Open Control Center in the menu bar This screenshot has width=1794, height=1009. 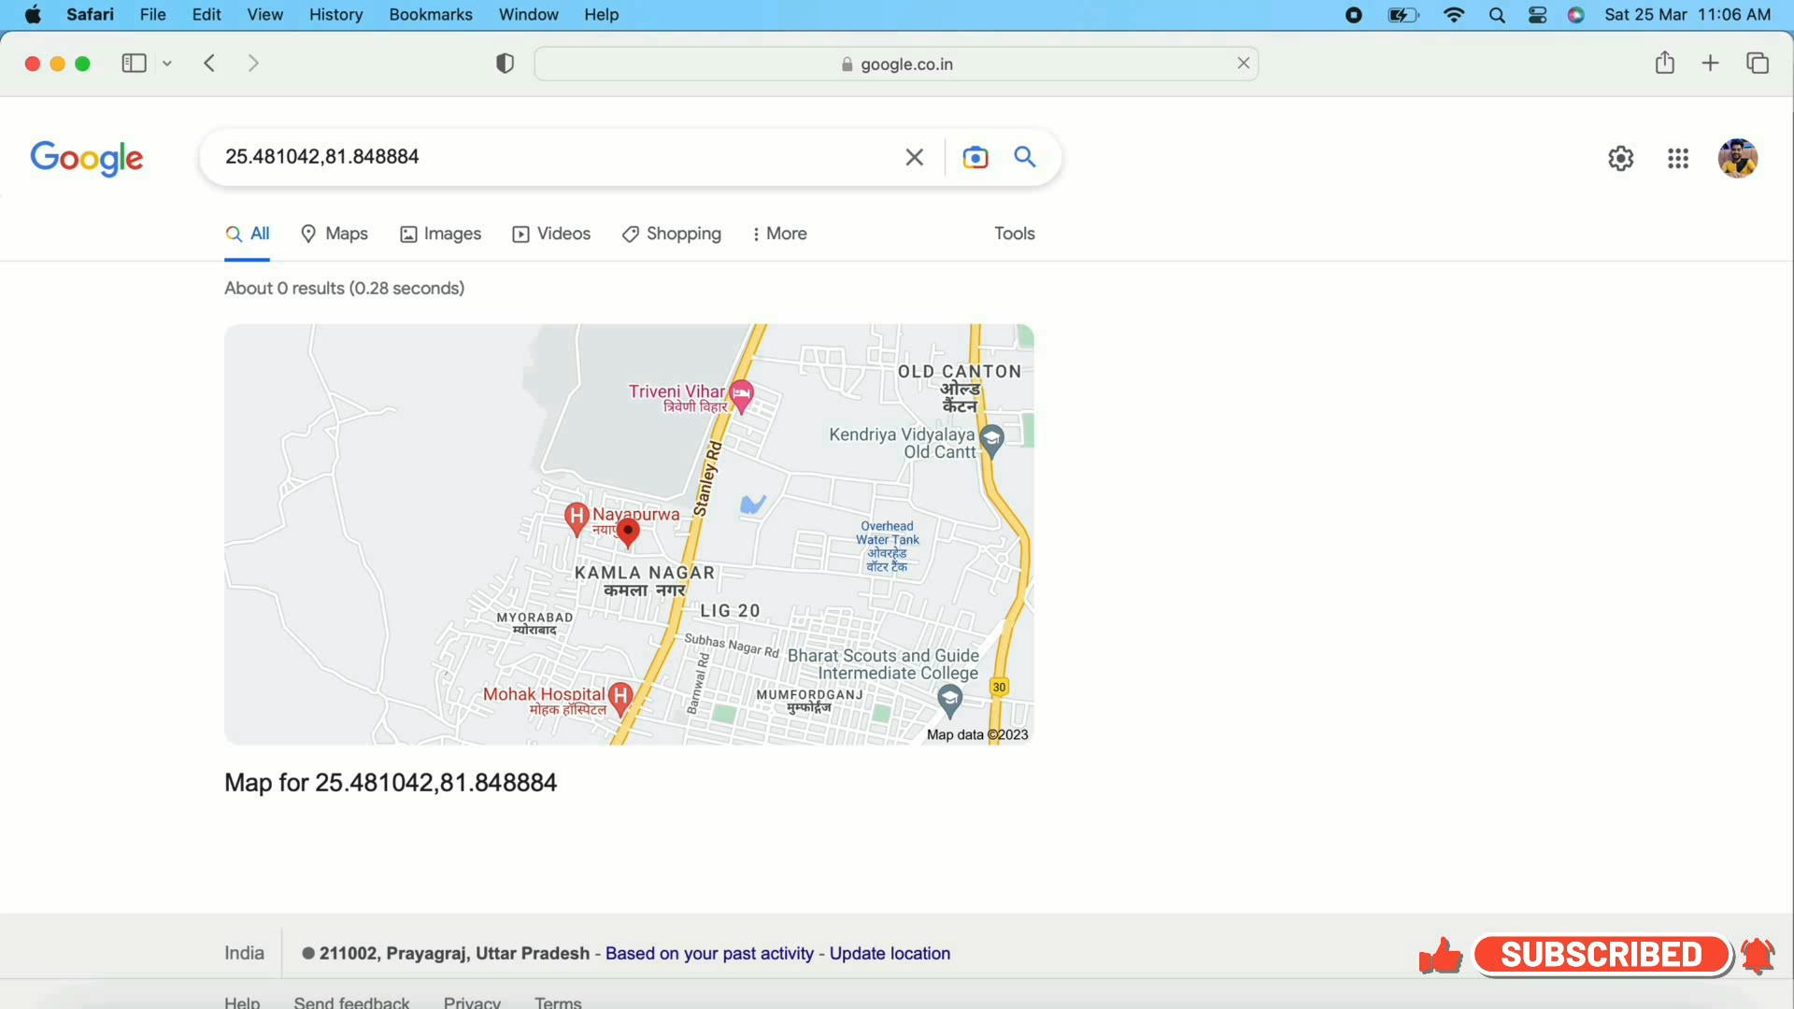(x=1537, y=15)
